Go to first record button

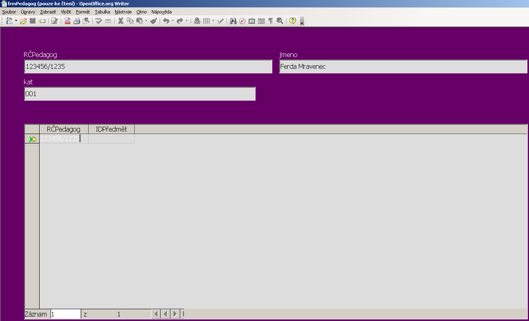click(x=156, y=314)
